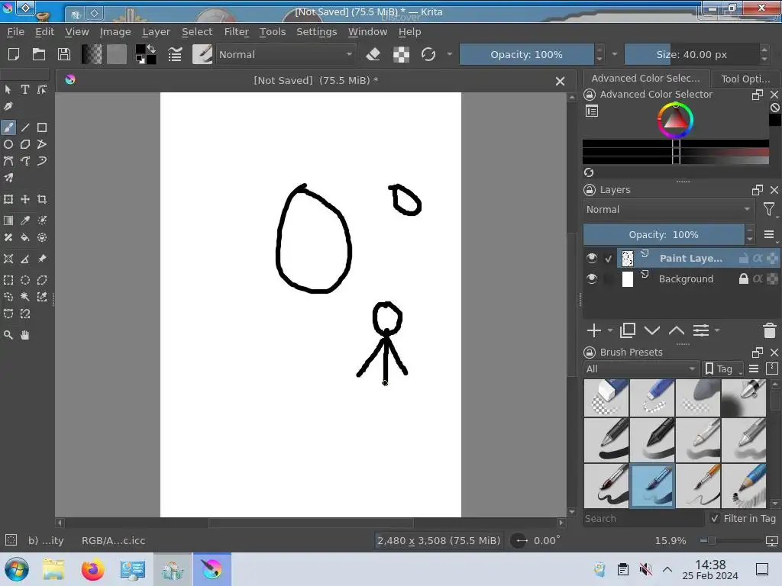Lock the Brush Presets docker
The width and height of the screenshot is (782, 586).
coord(590,353)
